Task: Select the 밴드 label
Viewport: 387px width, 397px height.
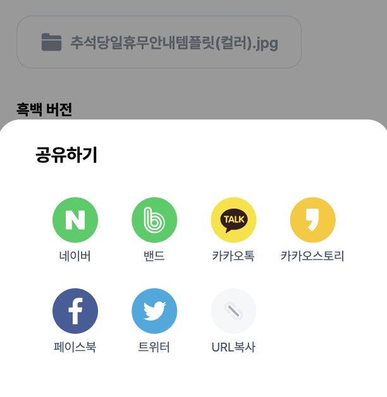Action: (154, 256)
